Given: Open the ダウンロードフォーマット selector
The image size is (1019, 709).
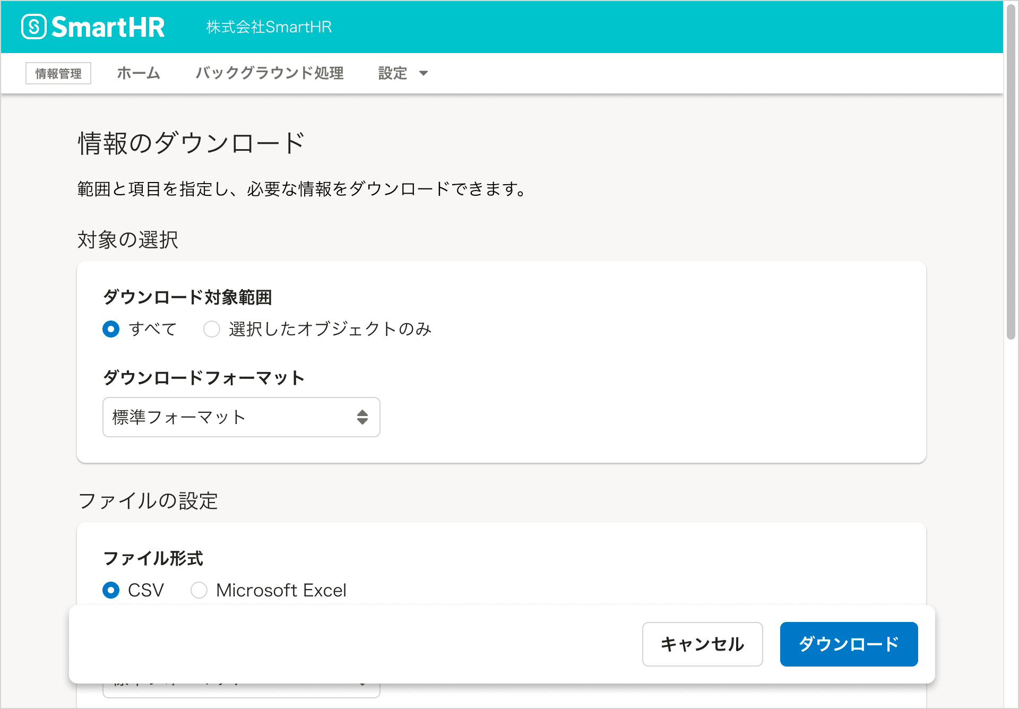Looking at the screenshot, I should [x=241, y=417].
